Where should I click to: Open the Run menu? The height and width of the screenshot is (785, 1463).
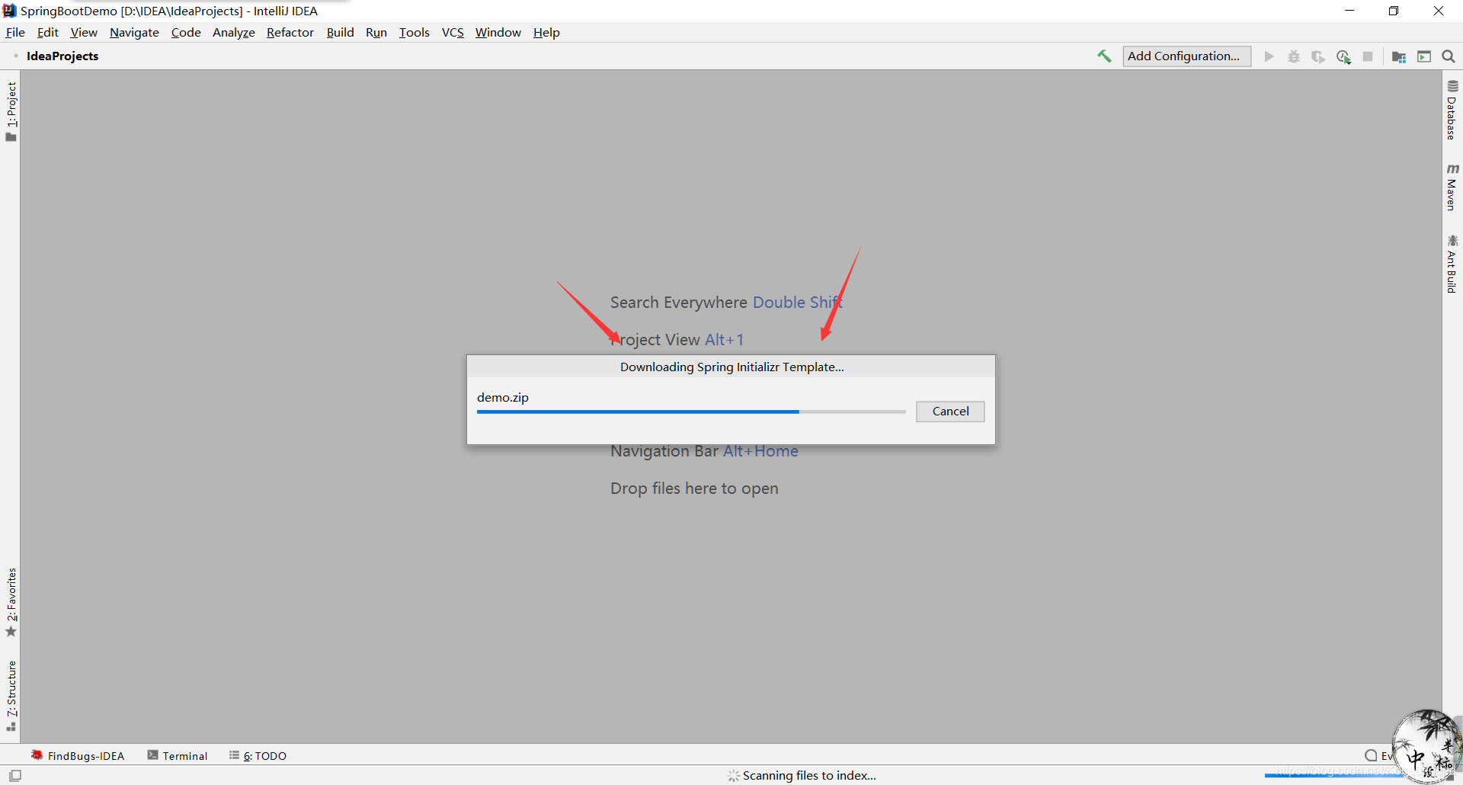pos(376,32)
